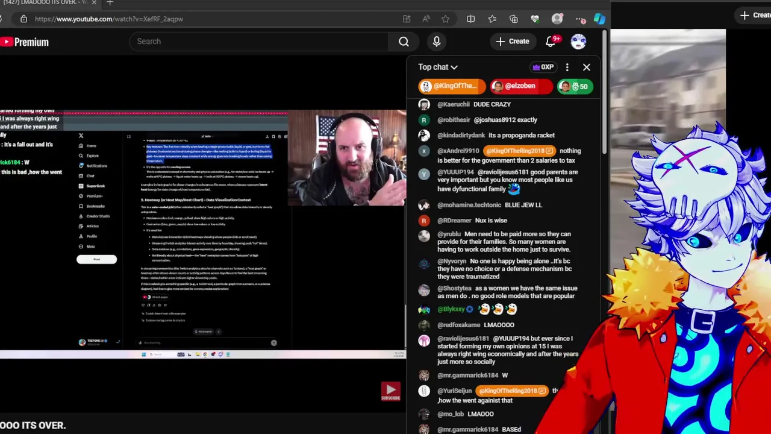Screen dimensions: 771x434
Task: Expand the Top chat dropdown
Action: pos(438,67)
